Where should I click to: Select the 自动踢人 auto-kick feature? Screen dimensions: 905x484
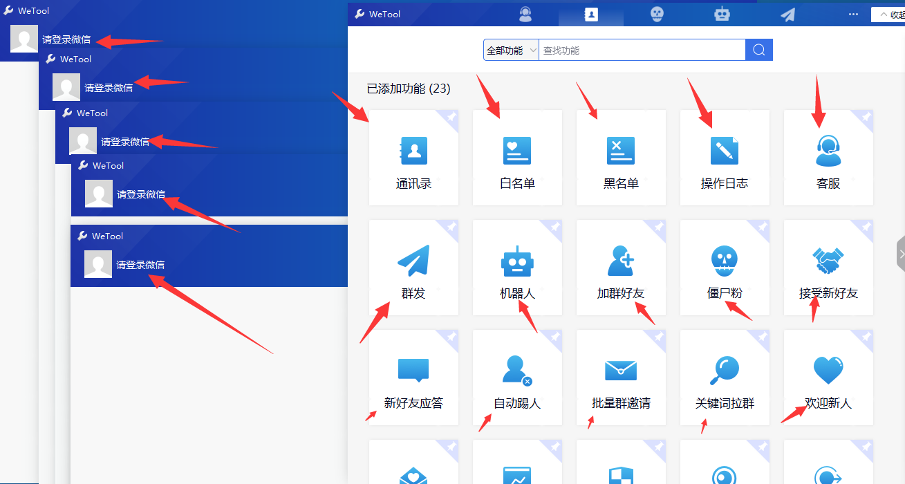click(517, 378)
